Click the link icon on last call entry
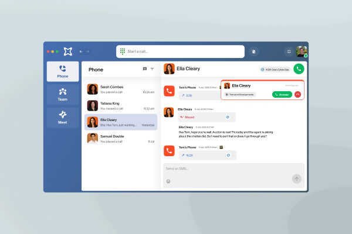The width and height of the screenshot is (352, 234). tap(228, 155)
